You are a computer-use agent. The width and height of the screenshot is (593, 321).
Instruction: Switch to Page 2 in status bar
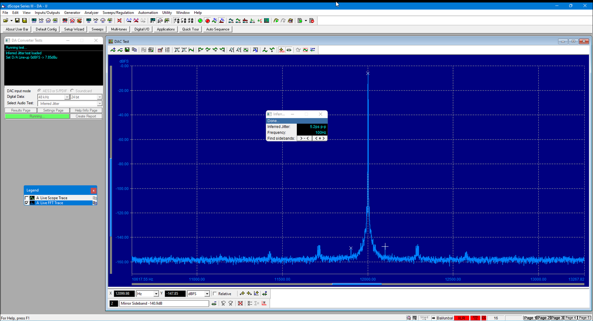click(x=544, y=318)
